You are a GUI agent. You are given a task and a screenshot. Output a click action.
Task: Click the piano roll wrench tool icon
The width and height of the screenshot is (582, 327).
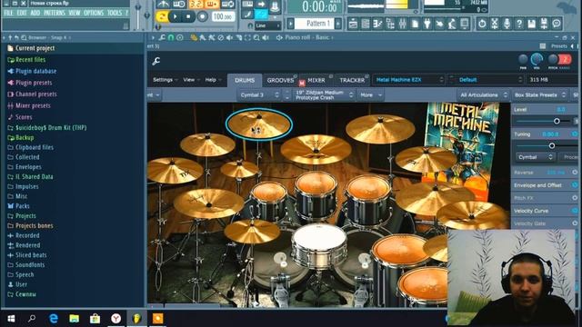pos(162,37)
